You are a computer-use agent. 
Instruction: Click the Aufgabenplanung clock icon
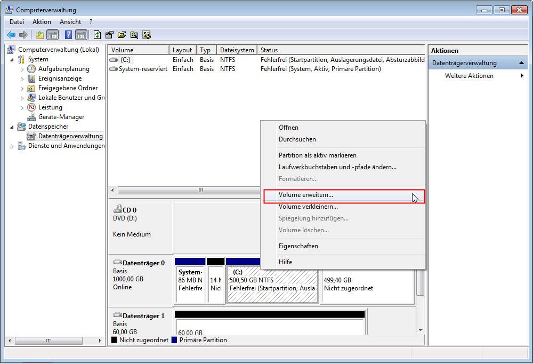[31, 69]
